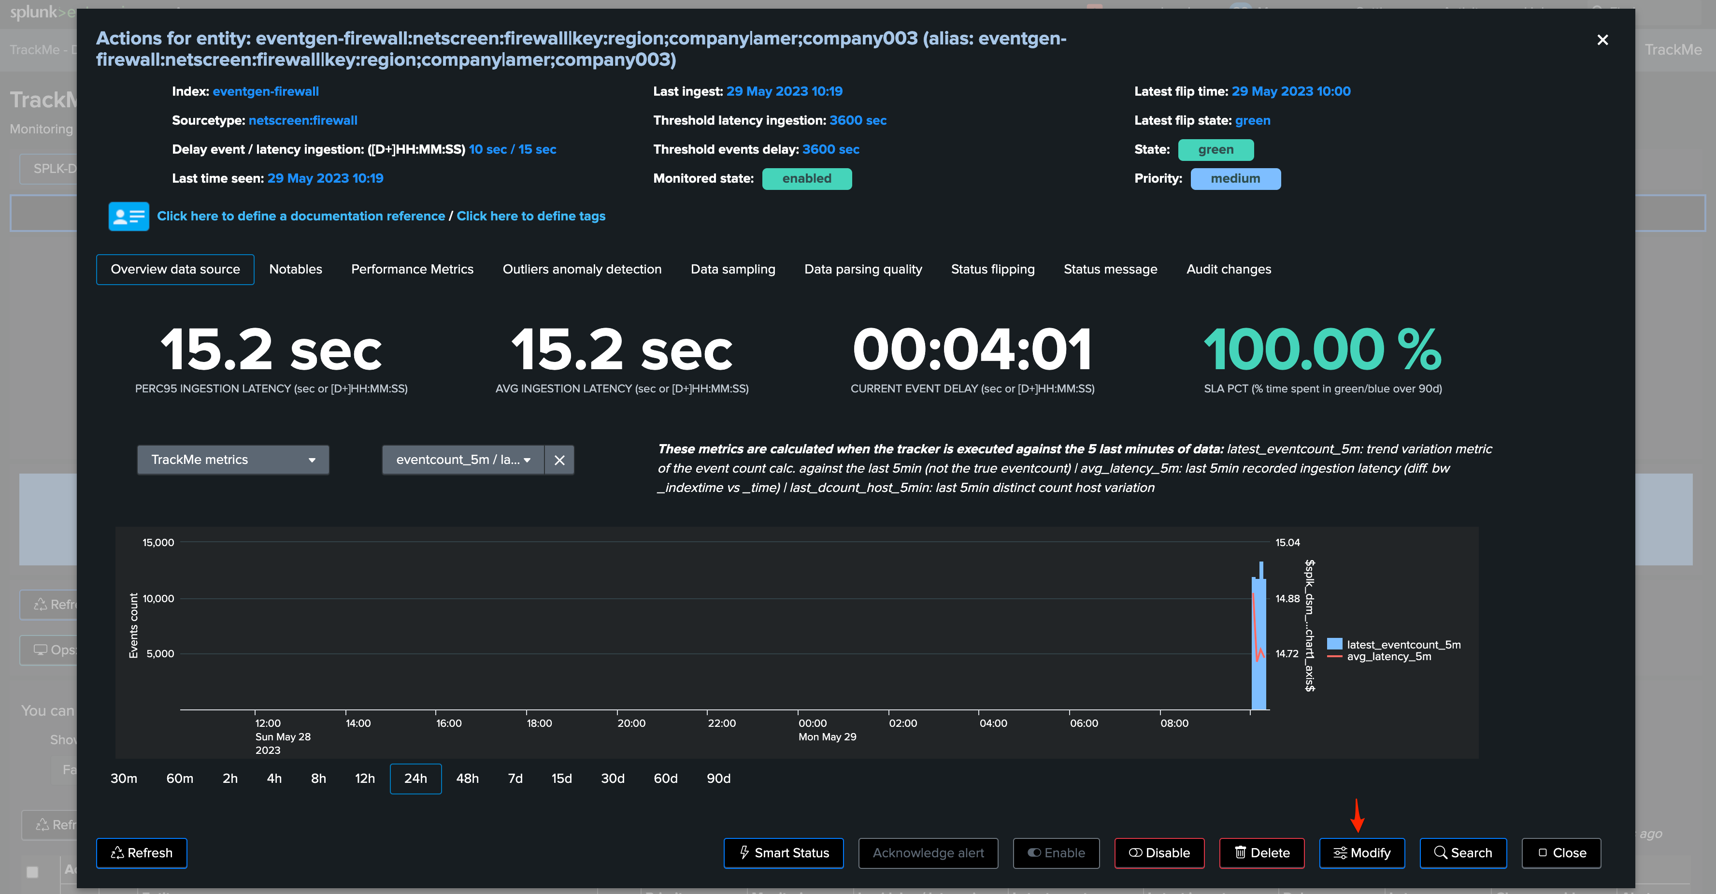
Task: Select the 7d time range
Action: (x=515, y=778)
